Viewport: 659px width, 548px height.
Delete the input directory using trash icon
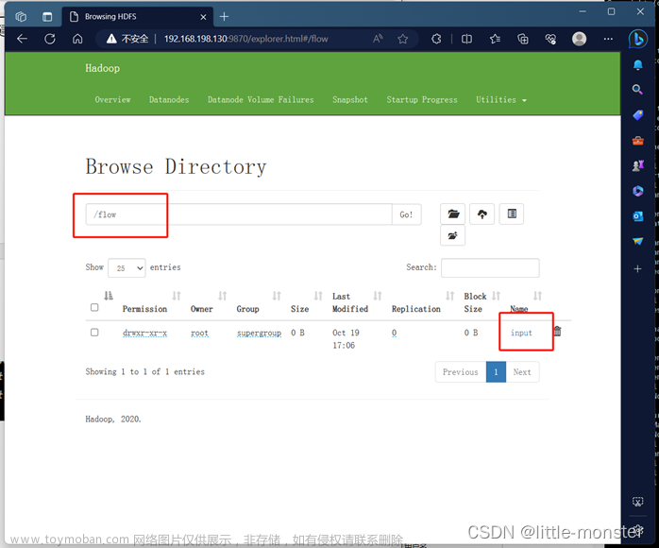pyautogui.click(x=557, y=332)
